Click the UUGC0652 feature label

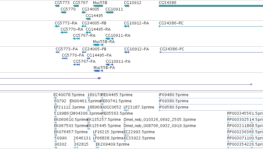[111, 107]
